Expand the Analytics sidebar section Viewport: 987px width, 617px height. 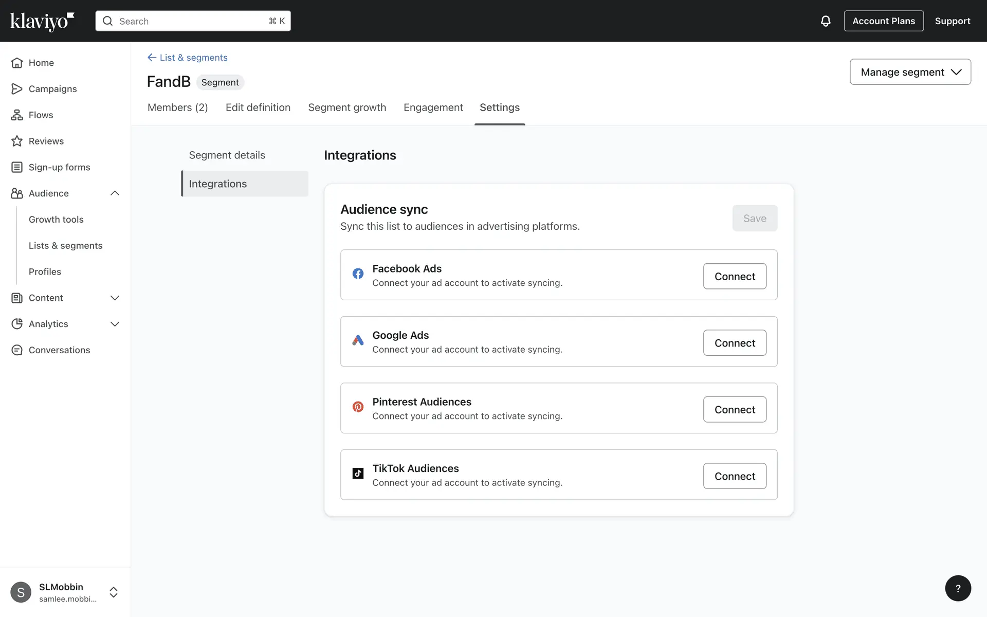pos(115,324)
